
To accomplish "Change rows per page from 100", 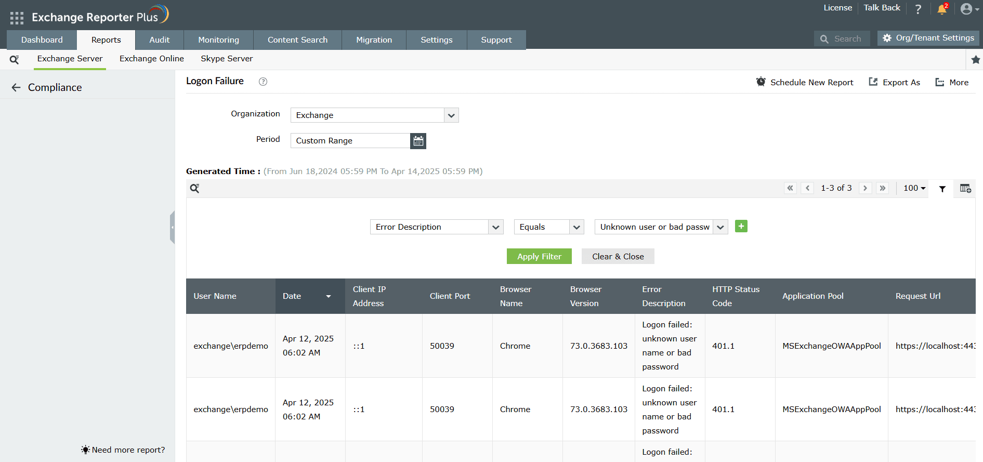I will pyautogui.click(x=914, y=188).
